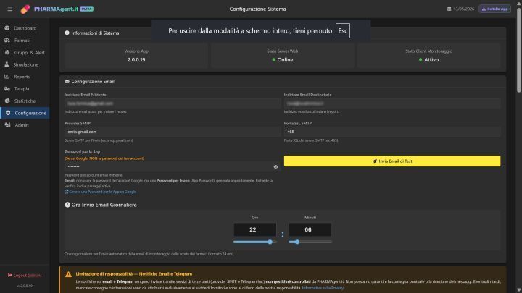Click the Minuti value field showing 06
Viewport: 522px width, 293px height.
tap(310, 229)
